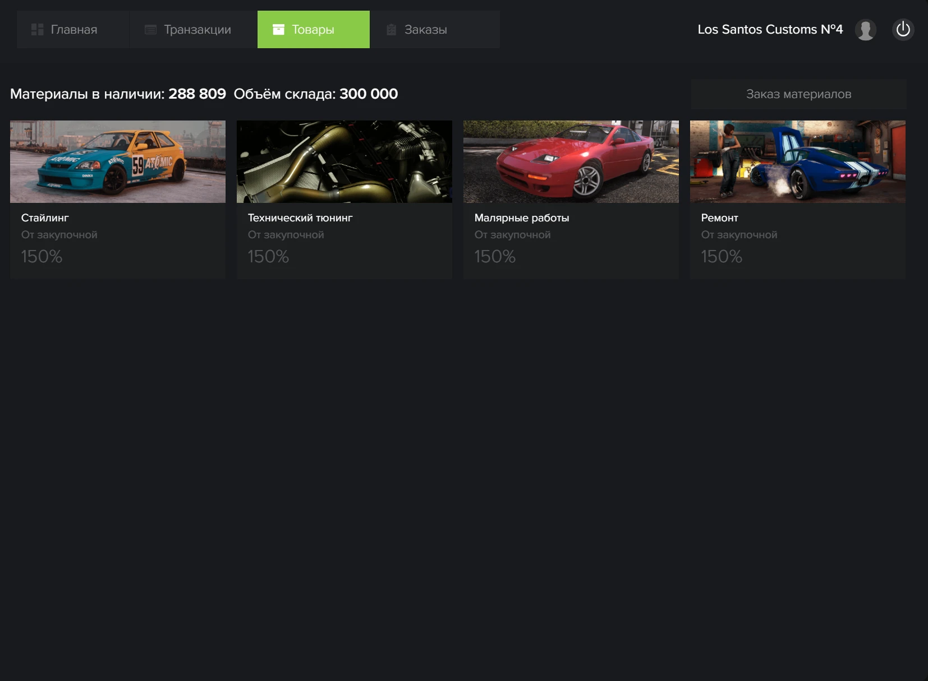Click the Малярные работы card title
The image size is (928, 681).
[521, 218]
